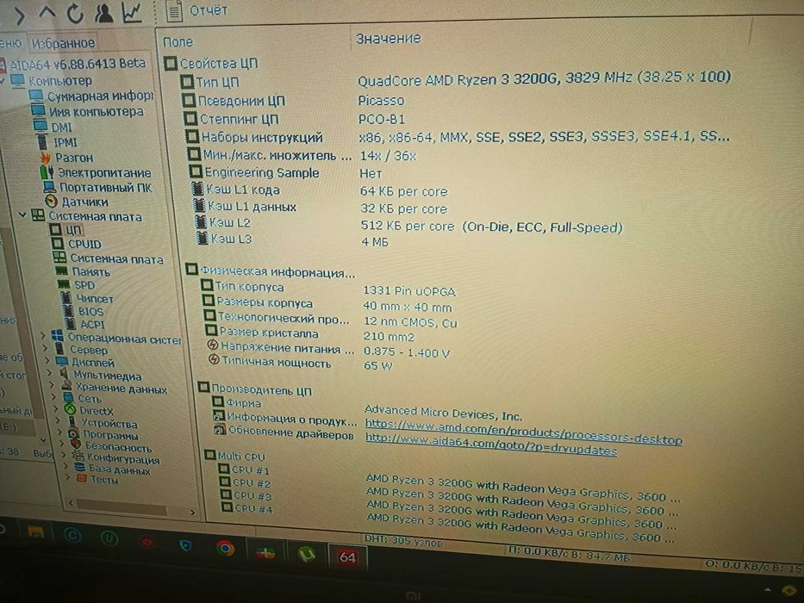Open uTorrent from the taskbar
The height and width of the screenshot is (603, 804).
307,554
